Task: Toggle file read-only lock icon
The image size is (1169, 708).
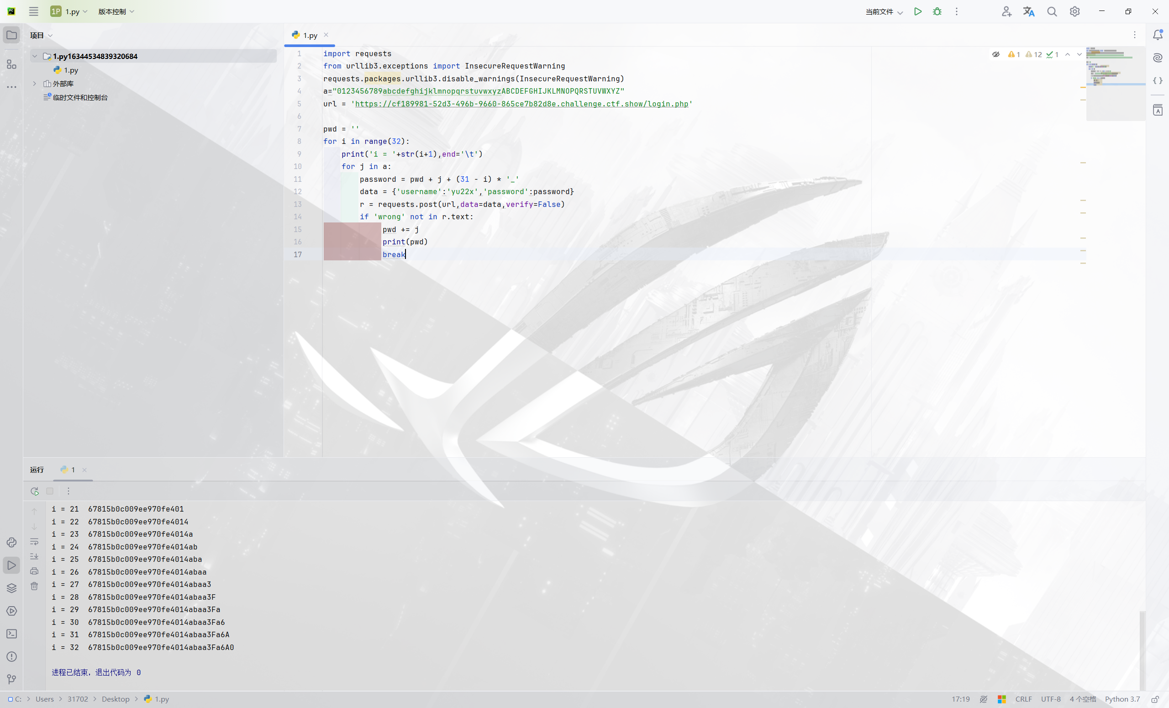Action: tap(1155, 699)
